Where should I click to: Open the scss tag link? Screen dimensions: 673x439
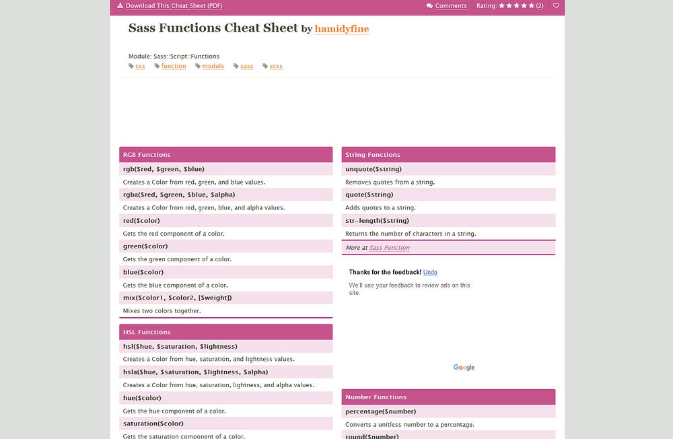[x=276, y=66]
